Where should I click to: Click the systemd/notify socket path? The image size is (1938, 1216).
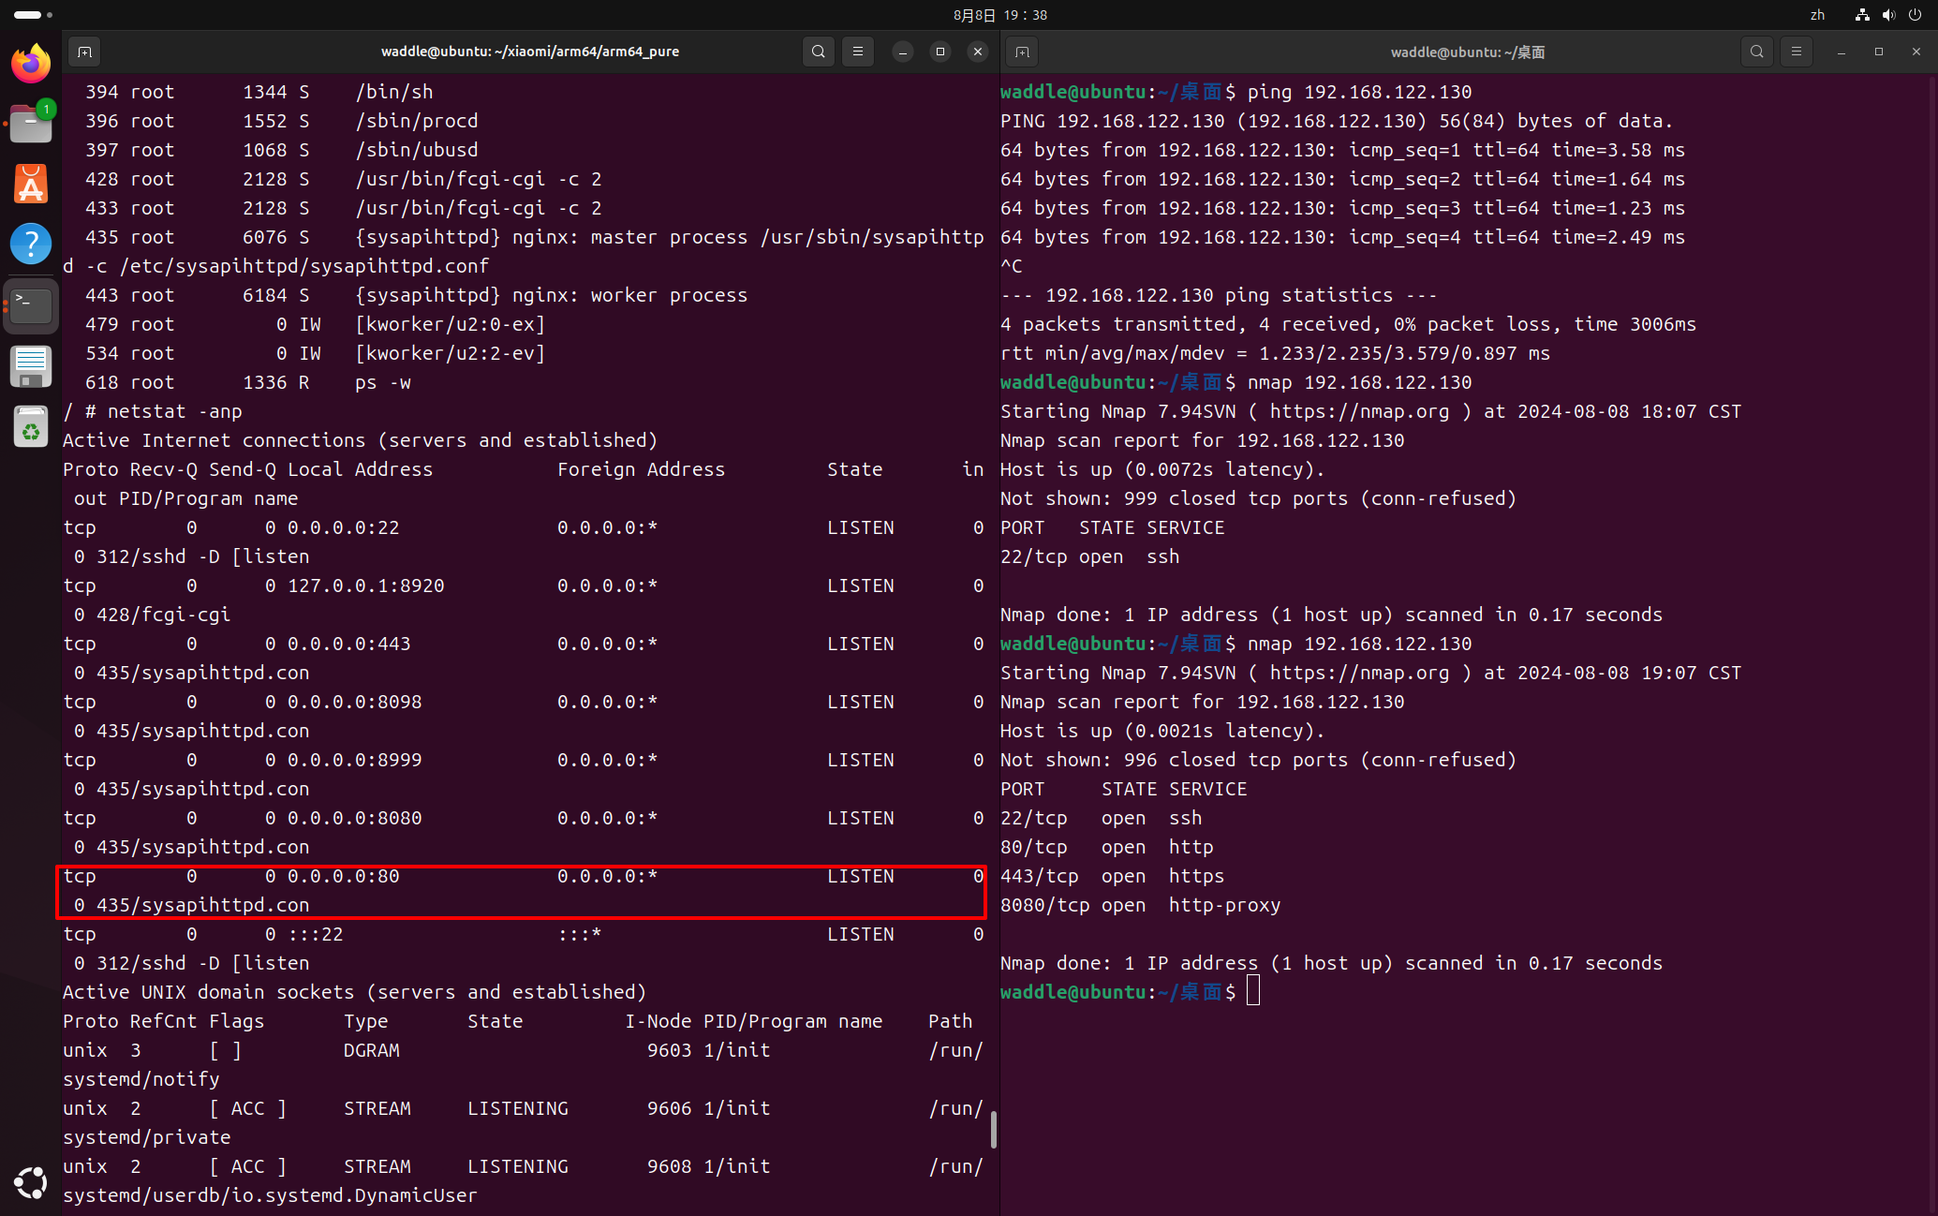[141, 1079]
